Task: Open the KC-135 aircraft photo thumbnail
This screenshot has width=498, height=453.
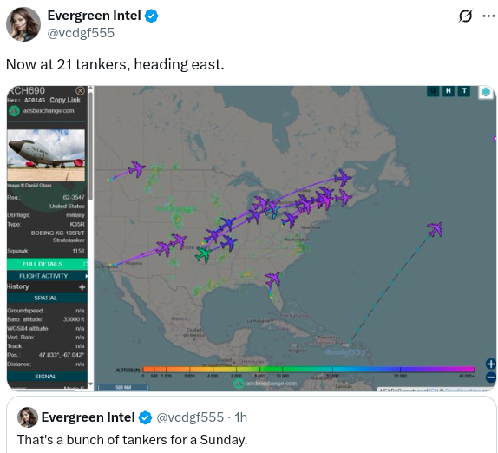Action: 46,155
